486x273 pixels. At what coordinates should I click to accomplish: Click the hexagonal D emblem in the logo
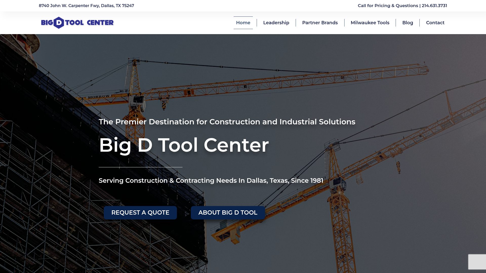pos(59,22)
